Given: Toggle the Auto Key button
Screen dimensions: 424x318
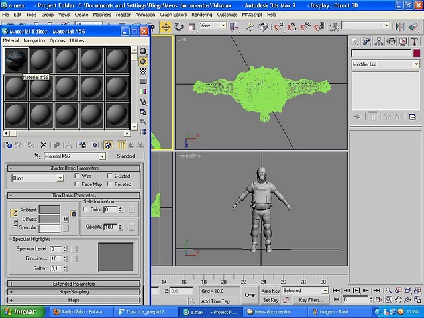Looking at the screenshot, I should 270,291.
